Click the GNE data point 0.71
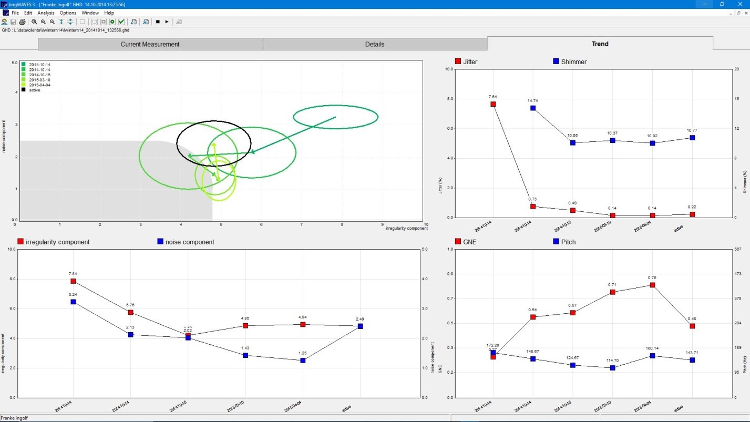This screenshot has width=750, height=422. (613, 292)
